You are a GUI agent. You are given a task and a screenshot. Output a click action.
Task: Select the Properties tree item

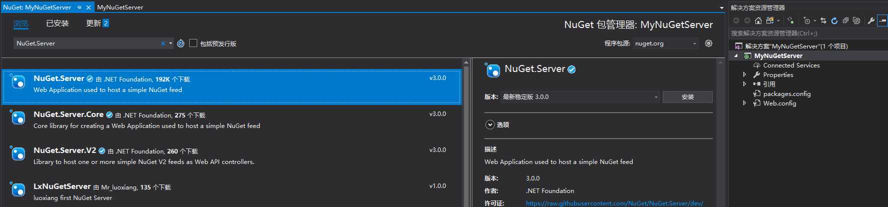778,75
